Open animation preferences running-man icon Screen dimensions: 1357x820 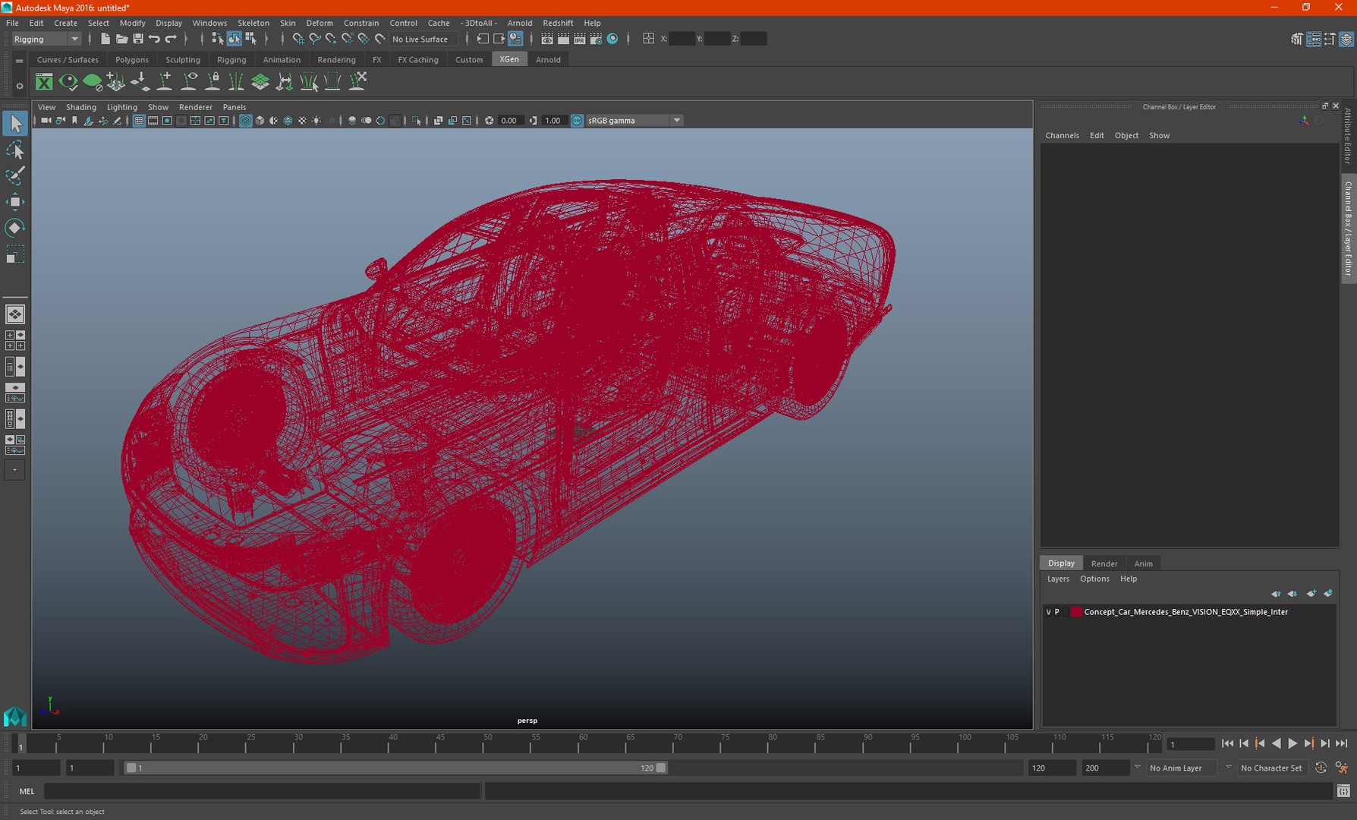(x=1341, y=768)
